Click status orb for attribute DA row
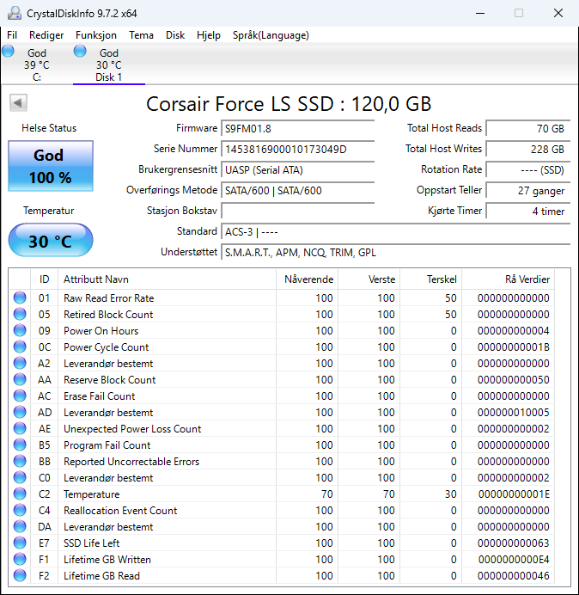Screen dimensions: 579x595 click(x=20, y=526)
